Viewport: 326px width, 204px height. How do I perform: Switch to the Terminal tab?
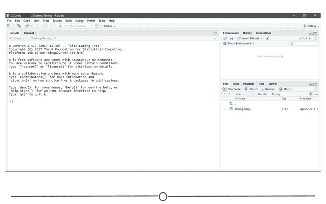[x=29, y=33]
